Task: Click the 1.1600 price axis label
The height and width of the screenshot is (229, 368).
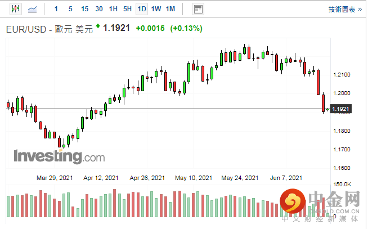Action: [x=342, y=168]
